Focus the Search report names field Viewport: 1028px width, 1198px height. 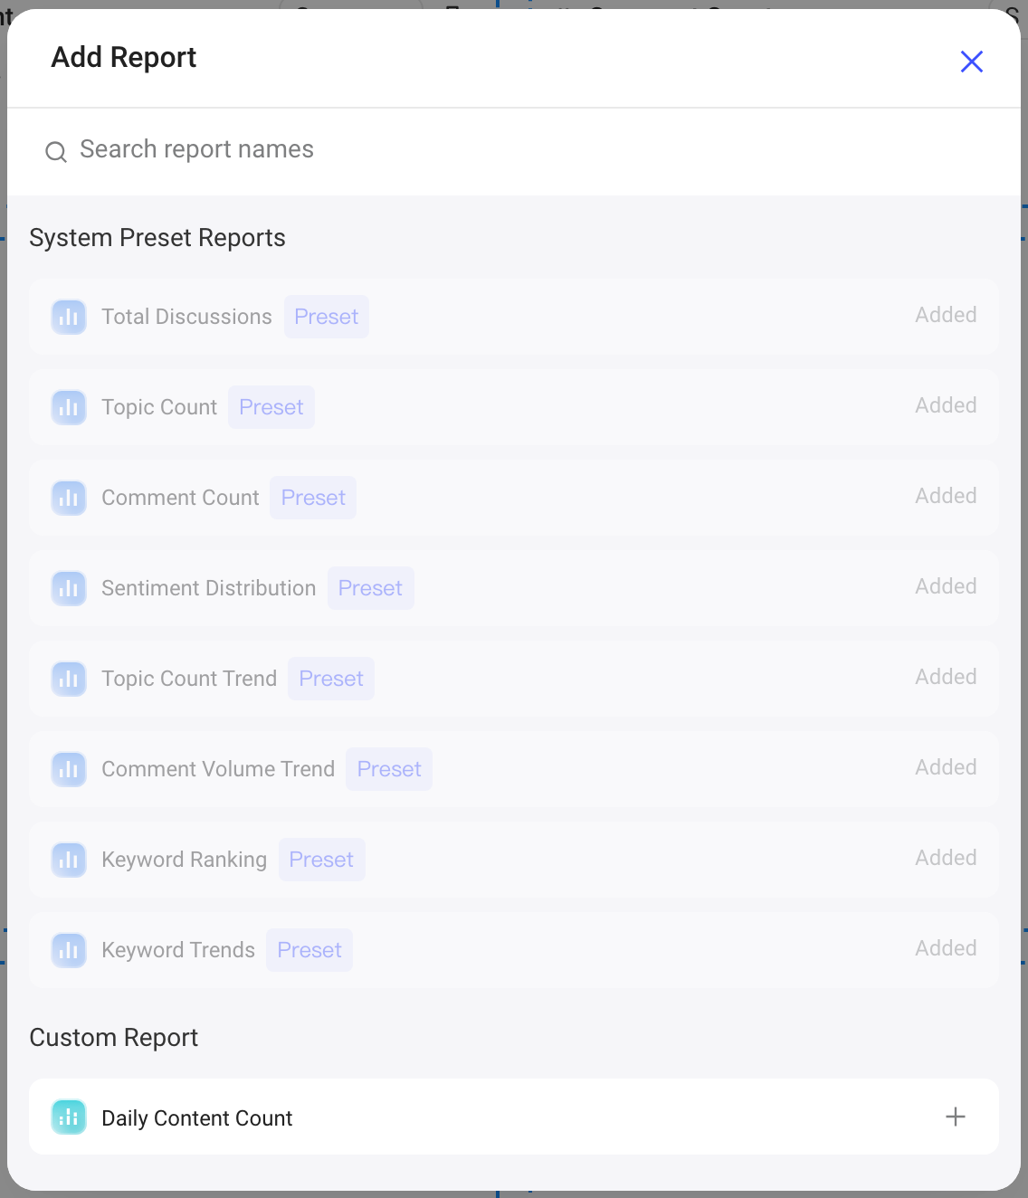coord(514,150)
